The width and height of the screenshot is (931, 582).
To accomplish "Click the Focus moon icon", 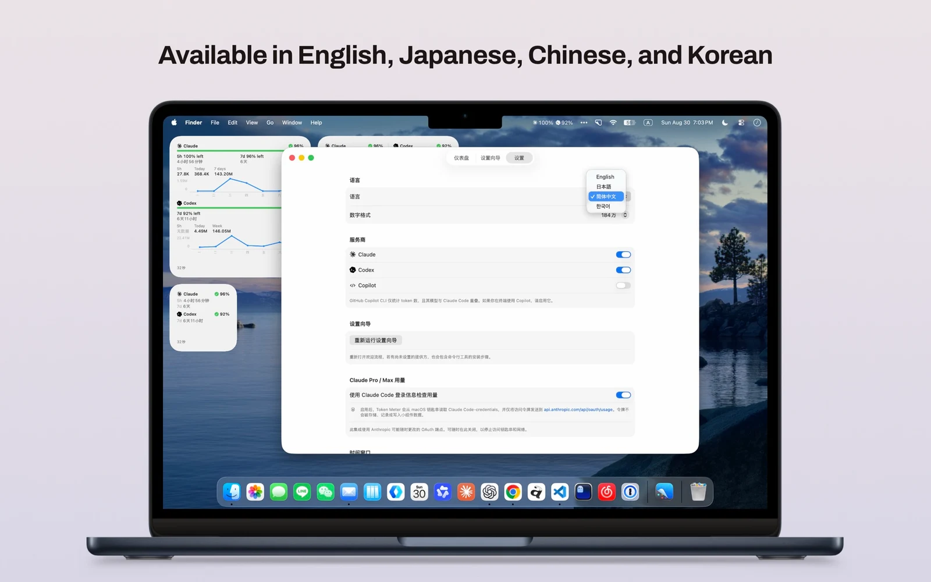I will 725,123.
